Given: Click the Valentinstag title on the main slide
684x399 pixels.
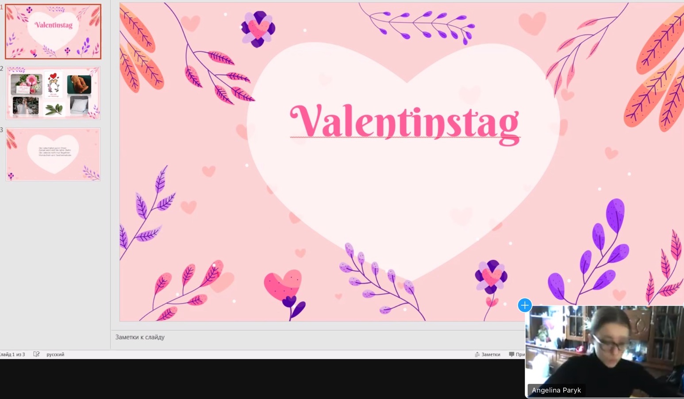Looking at the screenshot, I should tap(404, 122).
